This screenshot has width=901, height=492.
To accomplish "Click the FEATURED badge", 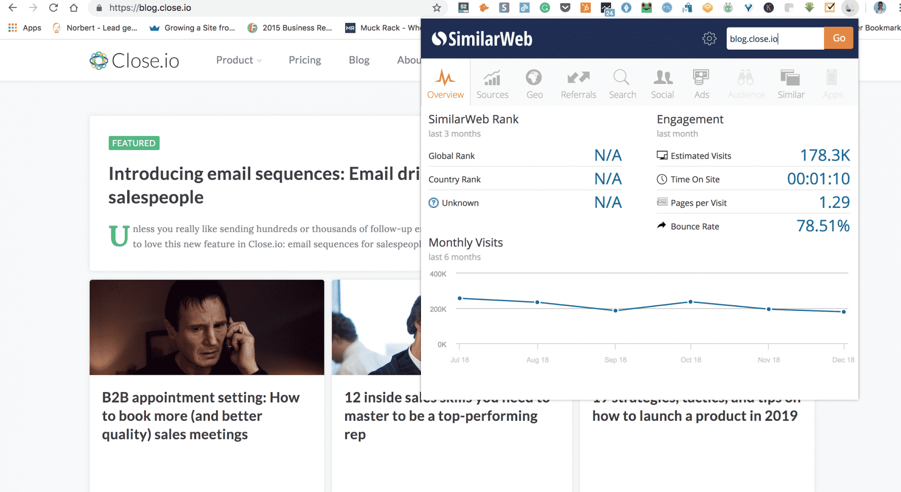I will coord(134,143).
